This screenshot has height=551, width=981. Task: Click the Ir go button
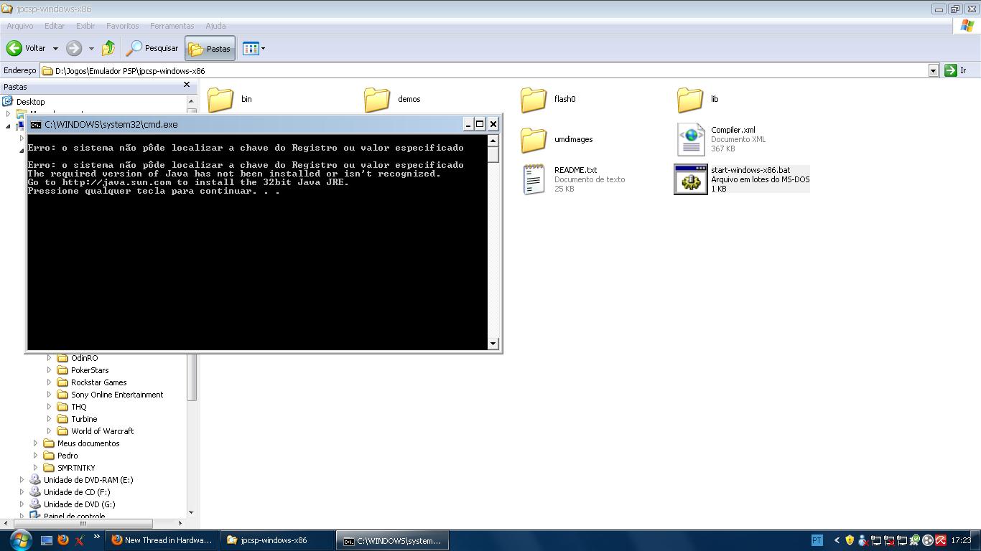[956, 70]
